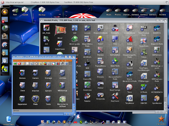Launch the green S icon in bottom dock
Image resolution: width=169 pixels, height=126 pixels.
[x=81, y=122]
